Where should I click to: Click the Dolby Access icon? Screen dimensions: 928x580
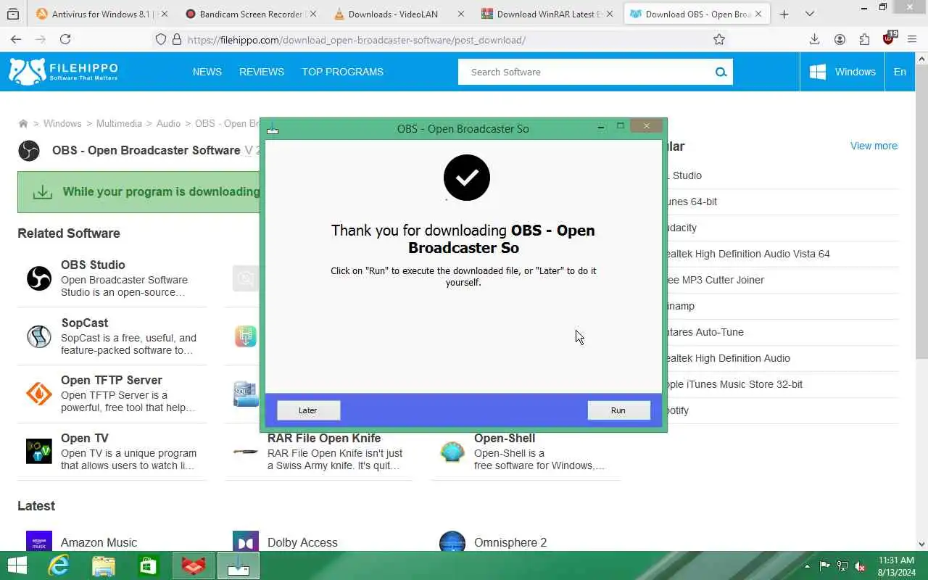[246, 541]
